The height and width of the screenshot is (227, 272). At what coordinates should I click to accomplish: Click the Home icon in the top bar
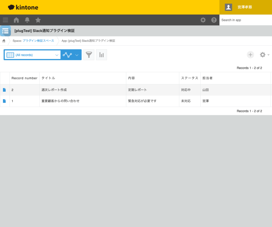pyautogui.click(x=16, y=20)
